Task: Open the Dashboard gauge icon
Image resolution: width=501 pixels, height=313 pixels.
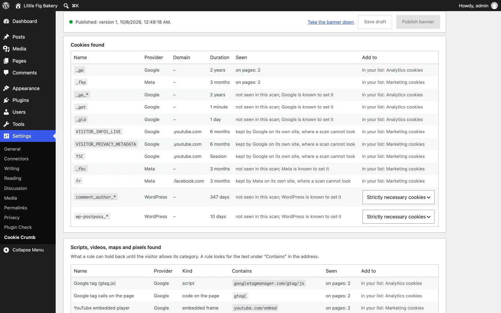Action: (6, 21)
